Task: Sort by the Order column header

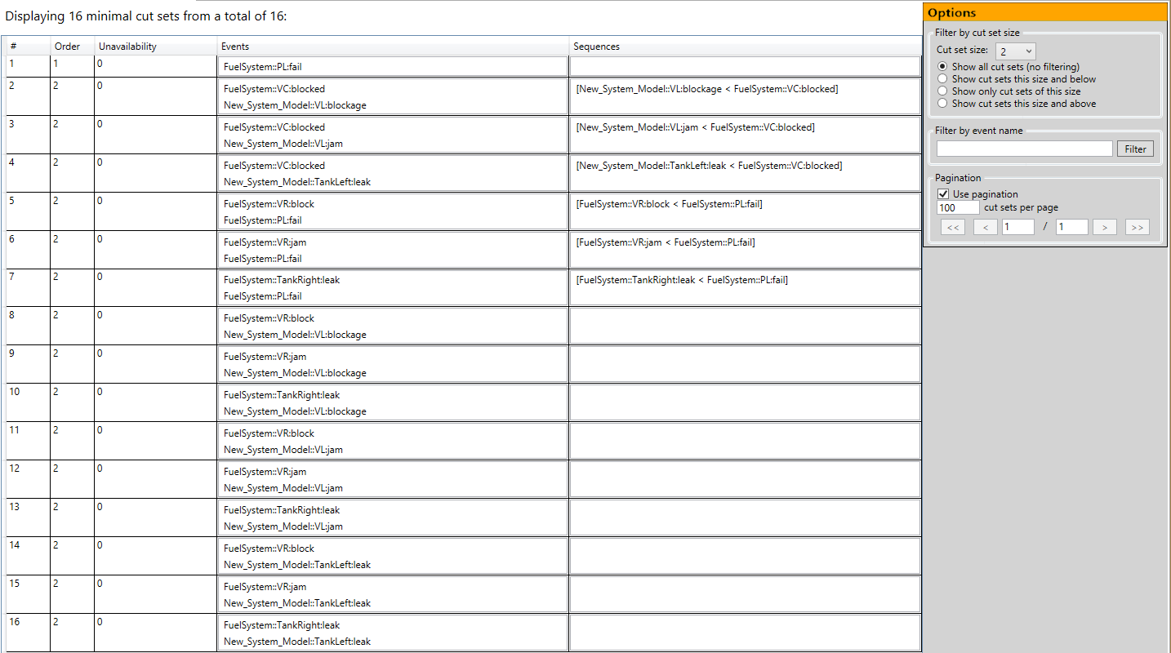Action: (72, 47)
